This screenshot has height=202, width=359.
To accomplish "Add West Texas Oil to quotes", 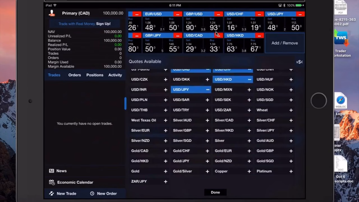I will [165, 120].
